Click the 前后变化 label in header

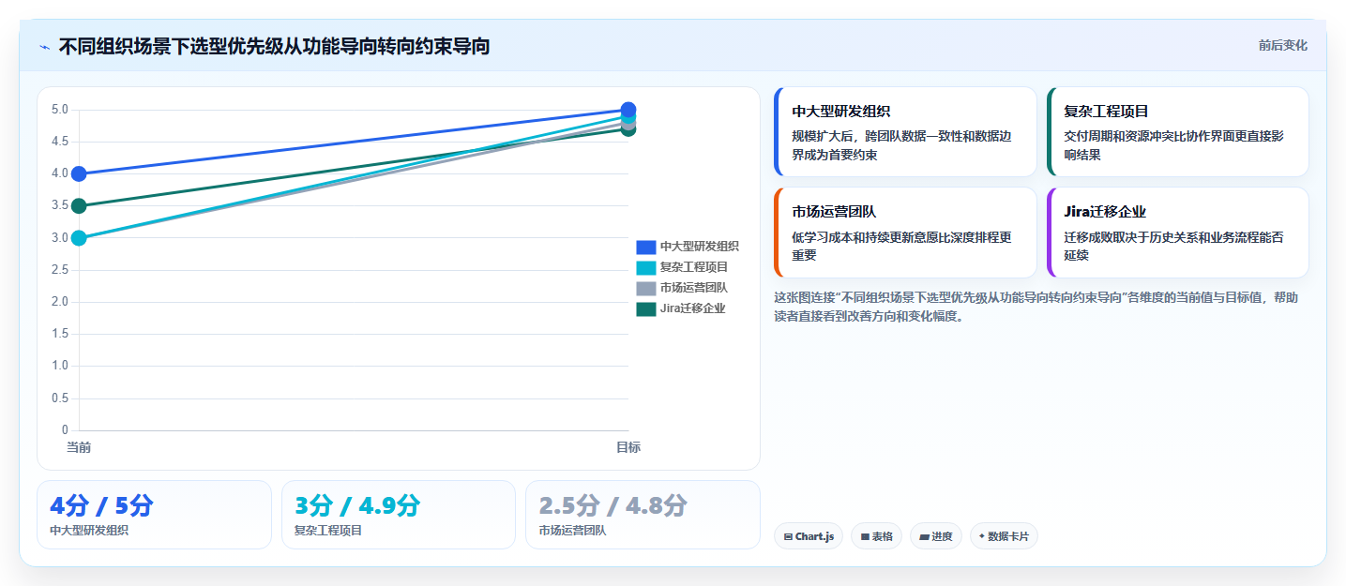pyautogui.click(x=1283, y=46)
